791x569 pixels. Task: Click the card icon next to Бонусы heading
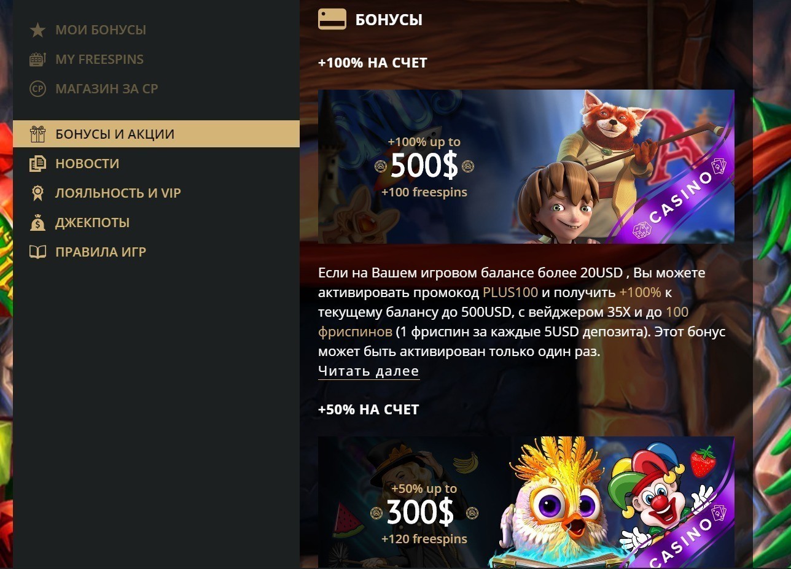click(x=332, y=19)
